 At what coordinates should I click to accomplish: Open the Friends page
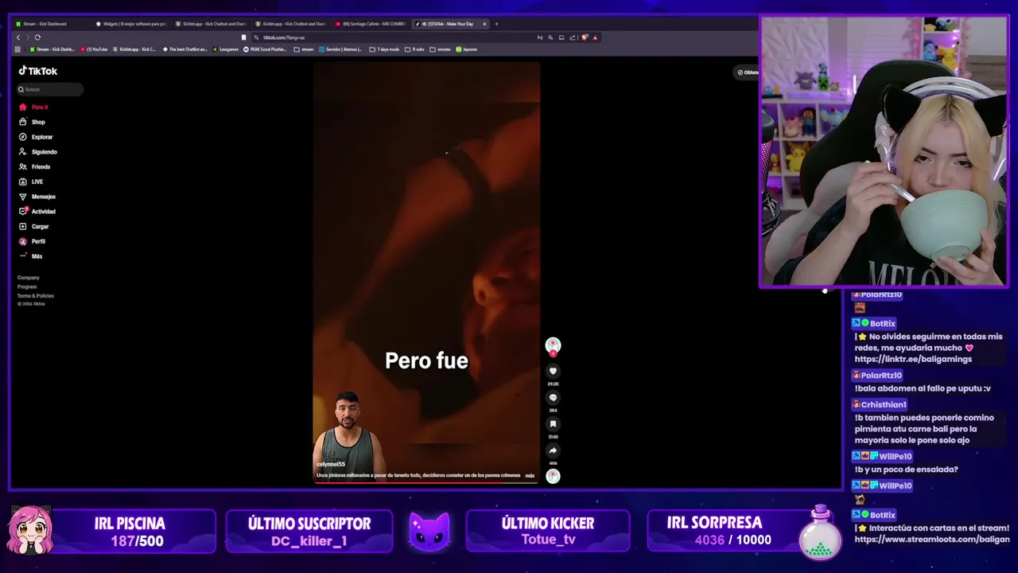pos(35,167)
